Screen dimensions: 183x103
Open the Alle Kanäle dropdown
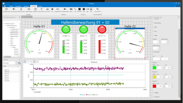(x=10, y=63)
